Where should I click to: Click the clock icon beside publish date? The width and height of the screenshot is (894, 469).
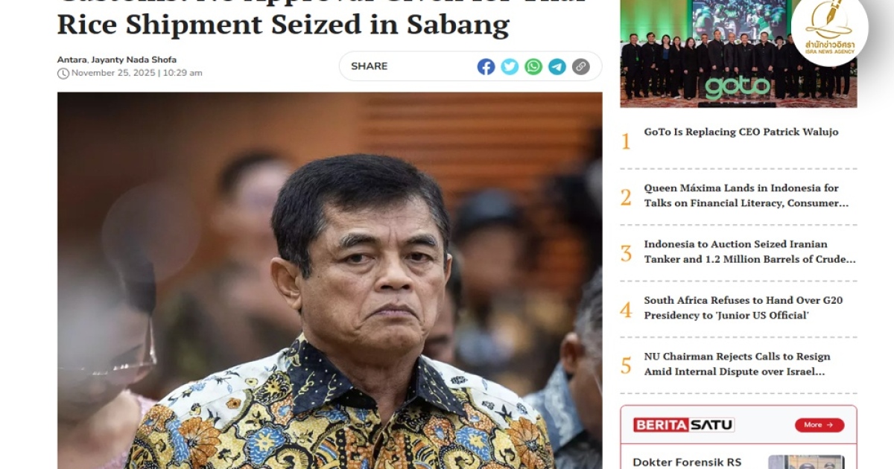click(x=63, y=73)
